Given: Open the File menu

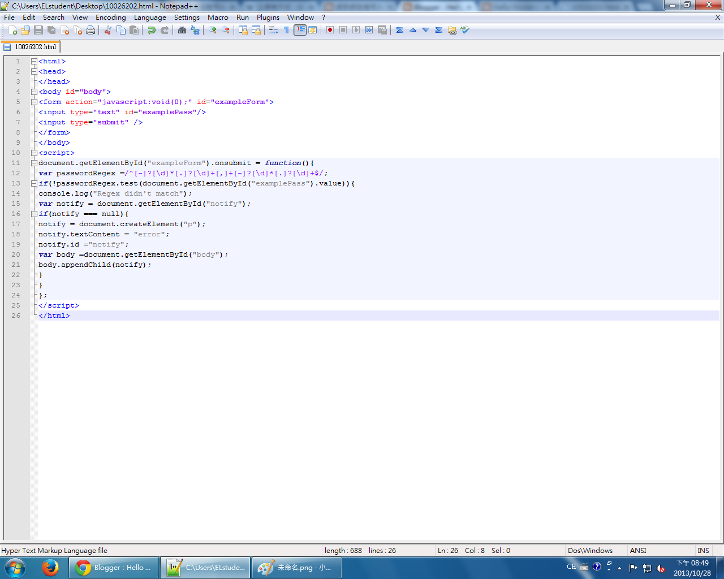Looking at the screenshot, I should (9, 17).
